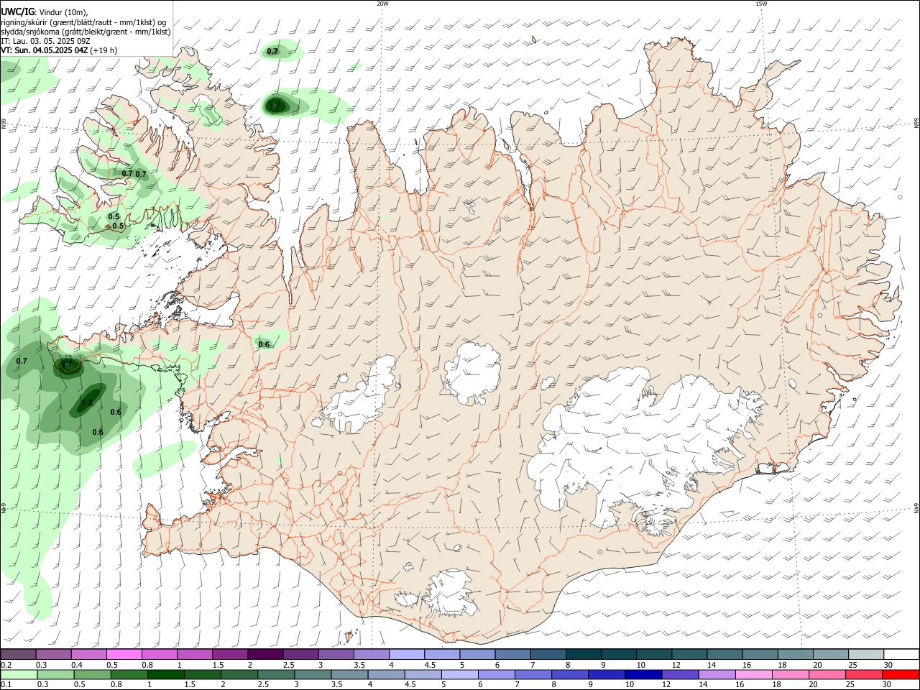Choose the darkest green 1 swatch in lower legend row
920x690 pixels.
pos(165,674)
